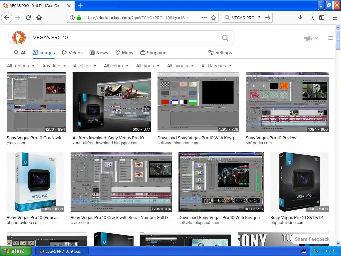
Task: Open the News tab
Action: pyautogui.click(x=99, y=53)
